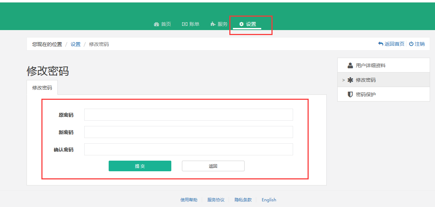This screenshot has height=207, width=435.
Task: Click the 提交 submit button
Action: pos(140,166)
